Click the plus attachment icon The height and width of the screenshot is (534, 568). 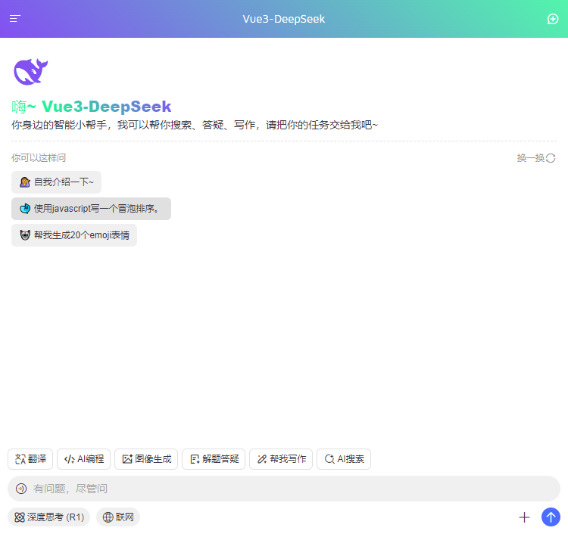(x=524, y=517)
